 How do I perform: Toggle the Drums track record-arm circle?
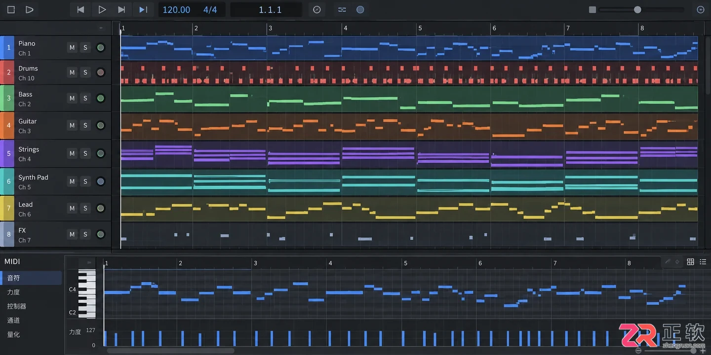(x=101, y=72)
